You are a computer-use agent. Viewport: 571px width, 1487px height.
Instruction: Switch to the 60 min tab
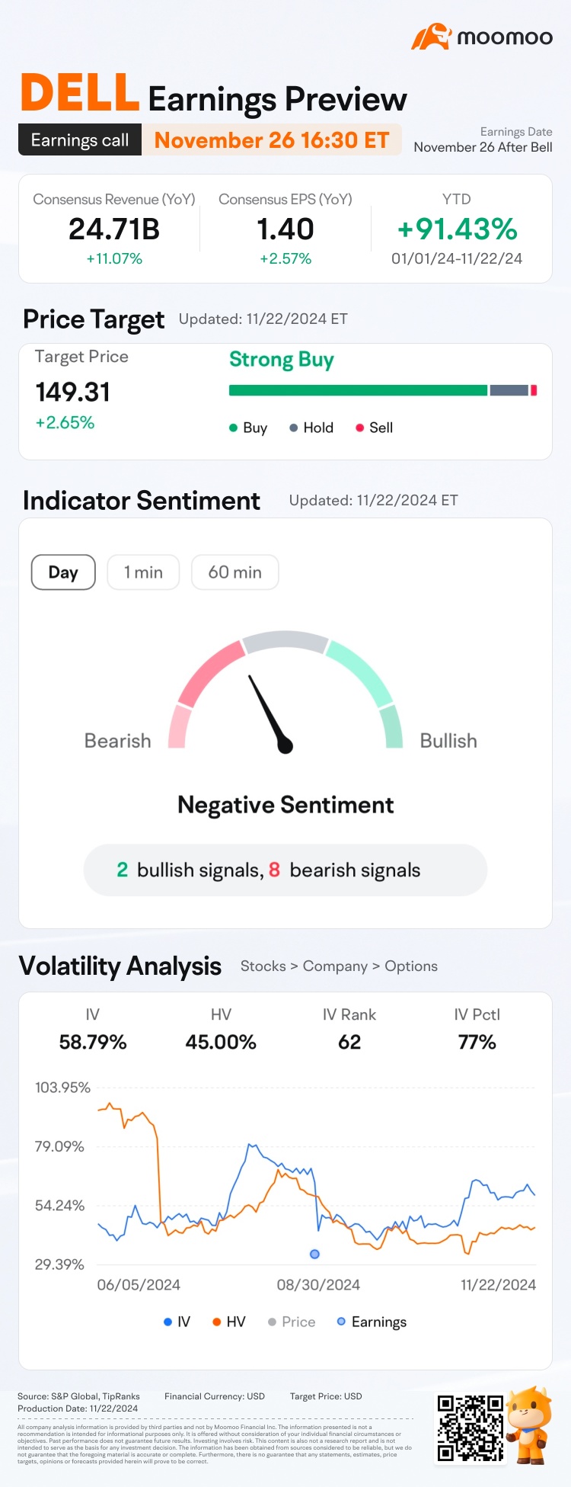234,572
